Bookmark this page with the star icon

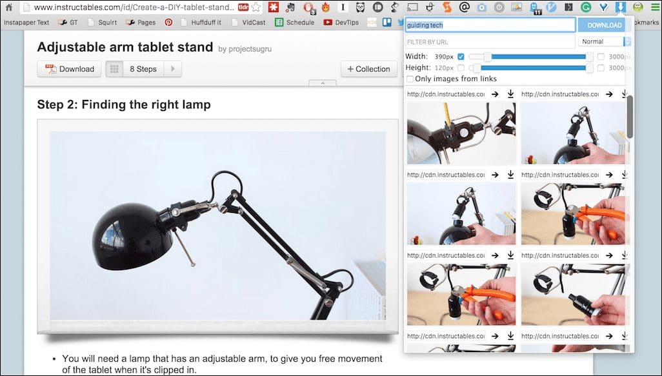pyautogui.click(x=256, y=7)
